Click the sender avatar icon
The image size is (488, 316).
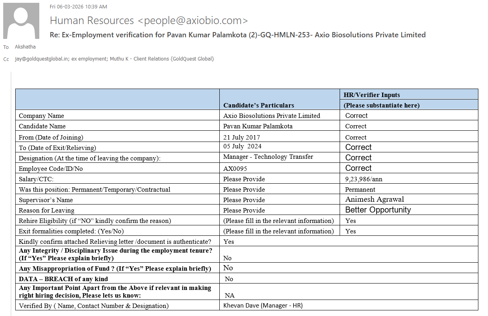click(21, 21)
